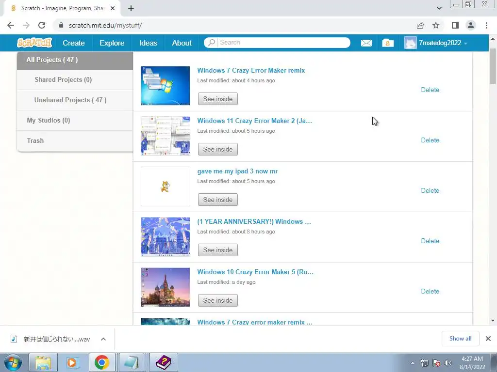Open the Windows Start button
The height and width of the screenshot is (372, 497).
click(x=13, y=362)
